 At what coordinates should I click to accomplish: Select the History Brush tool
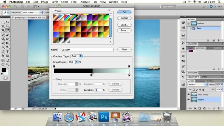point(7,39)
